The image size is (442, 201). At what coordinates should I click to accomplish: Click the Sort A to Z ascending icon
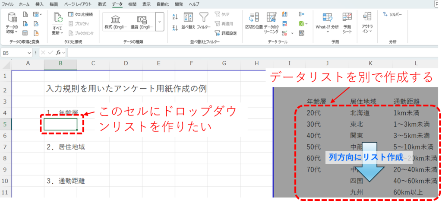pyautogui.click(x=175, y=17)
